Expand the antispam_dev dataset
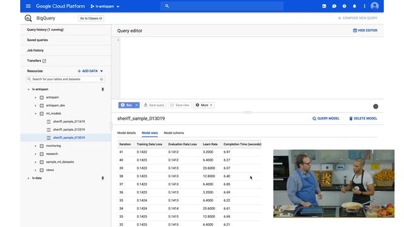The image size is (404, 227). 35,105
